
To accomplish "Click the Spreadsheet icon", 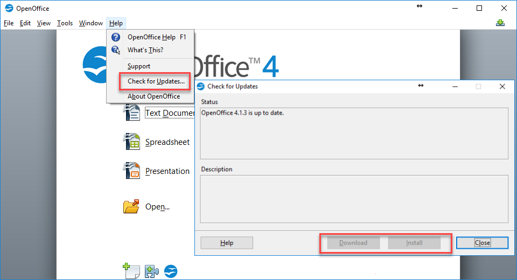I will point(132,142).
